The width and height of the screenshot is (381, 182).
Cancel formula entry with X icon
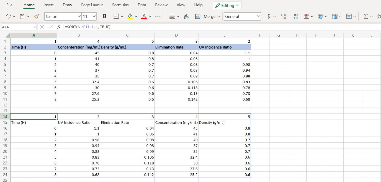[x=42, y=27]
